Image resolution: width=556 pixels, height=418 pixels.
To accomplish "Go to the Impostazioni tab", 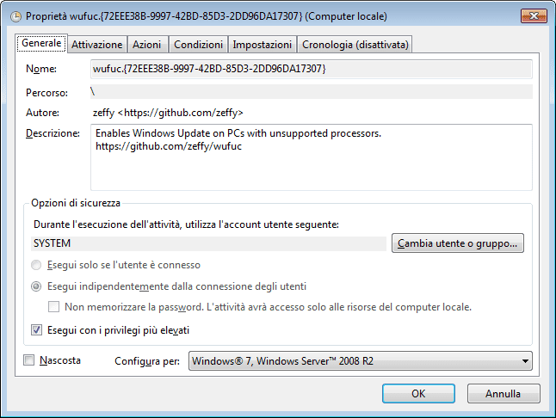I will [263, 45].
